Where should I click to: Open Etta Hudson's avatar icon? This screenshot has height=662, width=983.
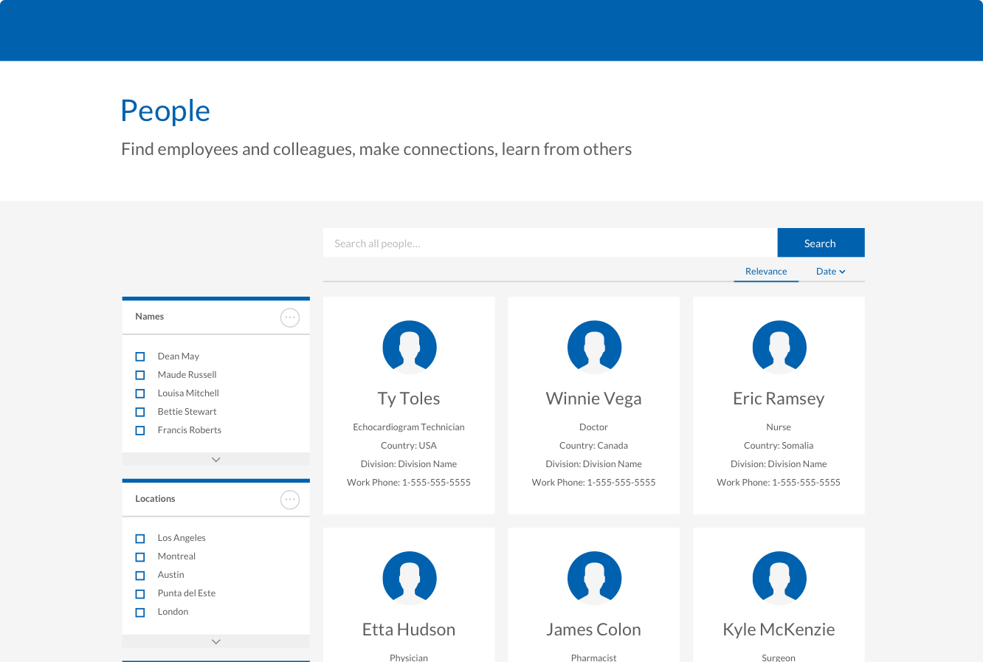(x=409, y=578)
